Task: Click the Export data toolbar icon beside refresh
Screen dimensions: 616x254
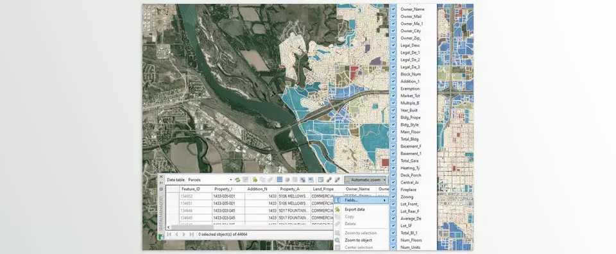Action: 255,180
